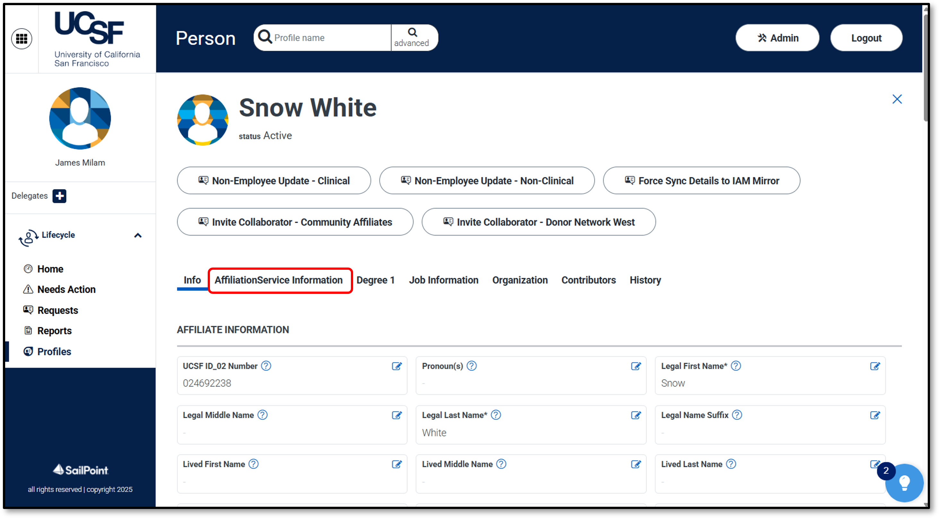Switch to the Job Information tab
This screenshot has width=939, height=518.
[x=443, y=280]
